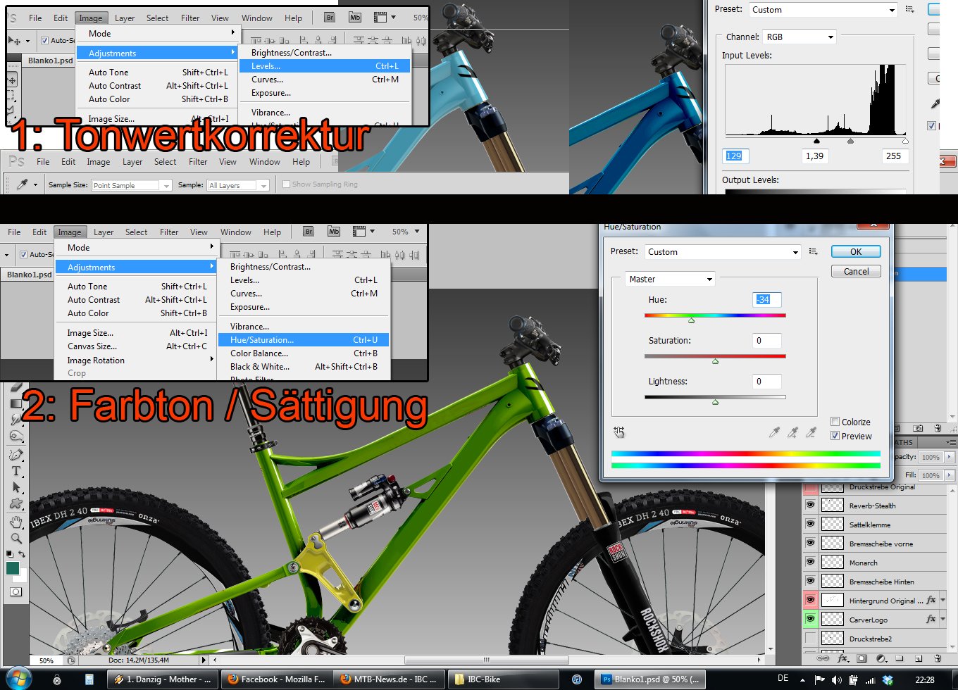Launch Mini Bridge (Mb) in Farbton screenshot
The height and width of the screenshot is (690, 958).
click(x=334, y=232)
